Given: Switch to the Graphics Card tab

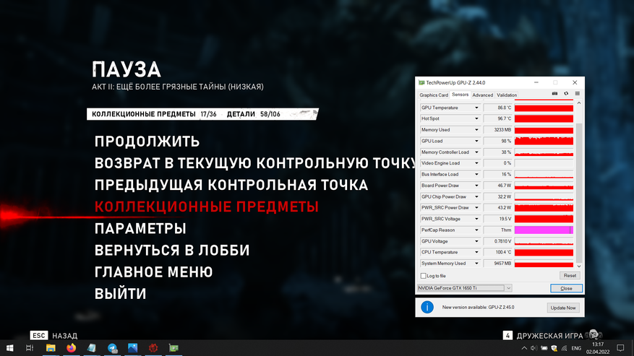Looking at the screenshot, I should click(434, 95).
